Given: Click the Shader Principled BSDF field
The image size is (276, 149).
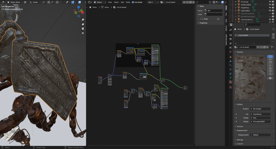Looking at the screenshot, I should tap(260, 121).
